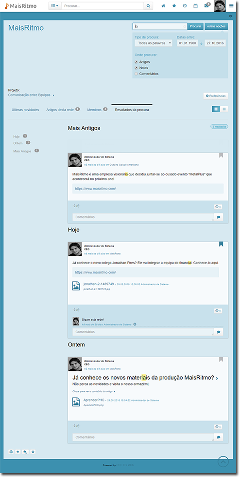Submit comment on Jonathan Pires post
The image size is (241, 479).
219,332
